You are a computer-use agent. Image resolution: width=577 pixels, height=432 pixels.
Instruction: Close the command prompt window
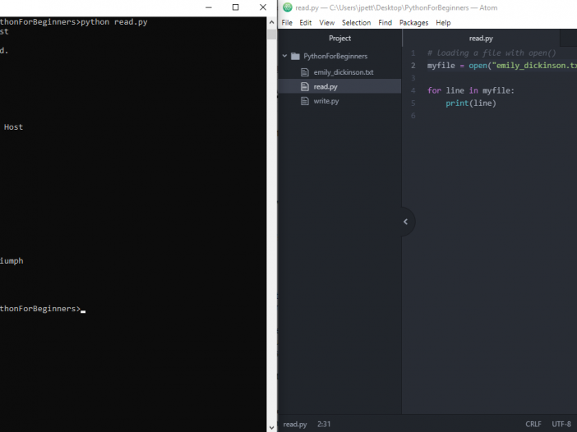(263, 7)
